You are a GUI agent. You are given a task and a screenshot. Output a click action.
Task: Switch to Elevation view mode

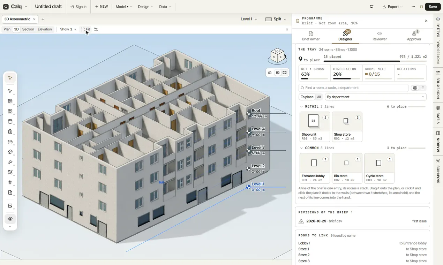click(45, 29)
